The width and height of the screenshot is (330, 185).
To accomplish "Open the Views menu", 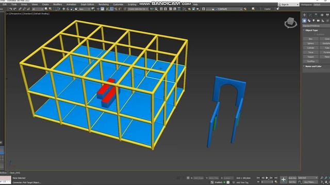I will [35, 5].
